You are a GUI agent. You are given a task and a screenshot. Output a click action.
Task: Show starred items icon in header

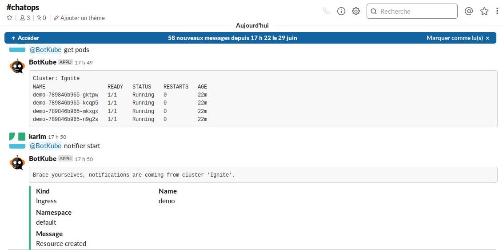click(484, 11)
